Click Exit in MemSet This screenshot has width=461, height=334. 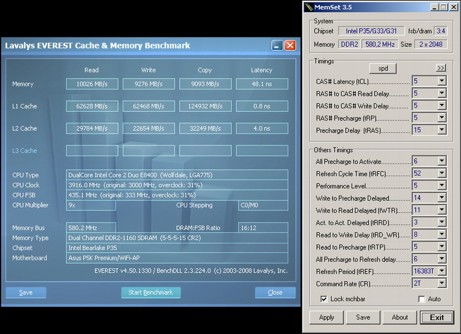437,317
